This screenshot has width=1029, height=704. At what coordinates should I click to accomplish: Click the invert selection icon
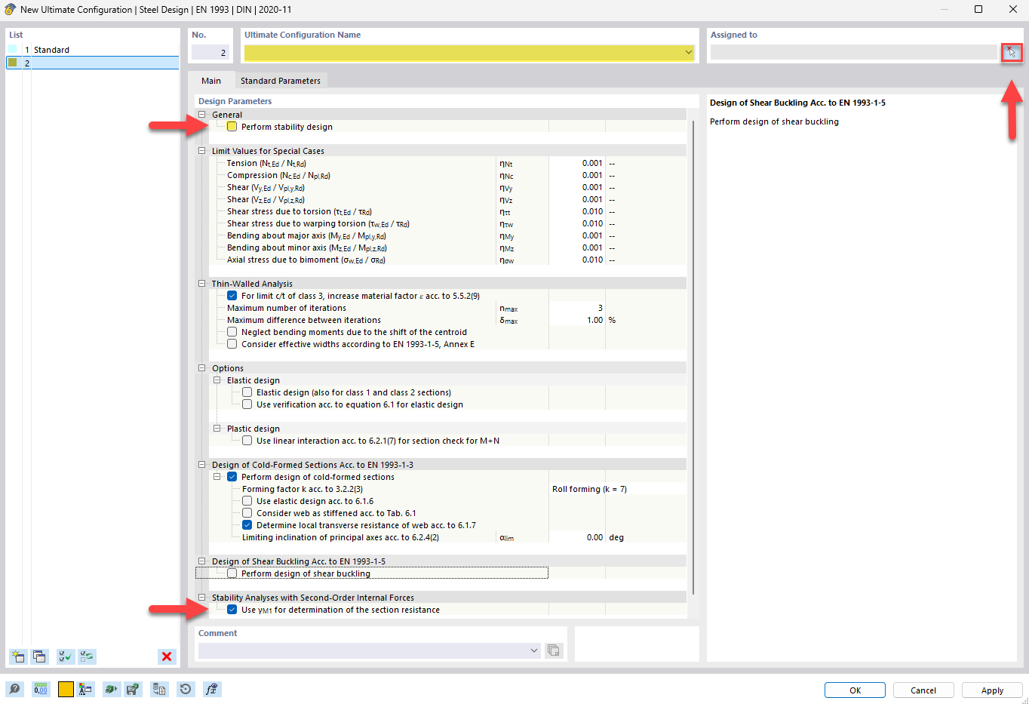[87, 656]
